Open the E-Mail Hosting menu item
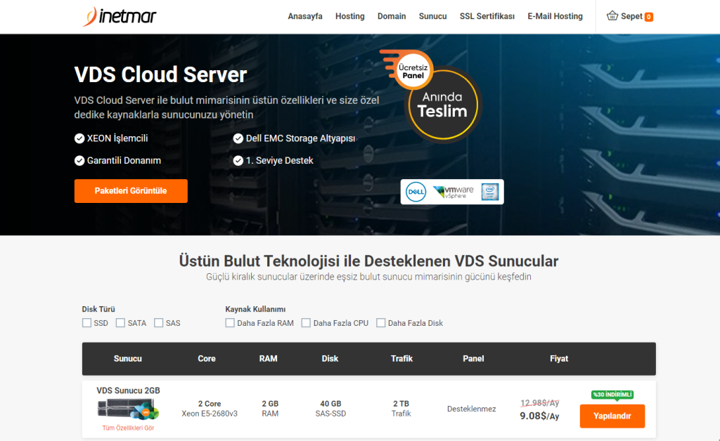The height and width of the screenshot is (441, 720). click(555, 16)
